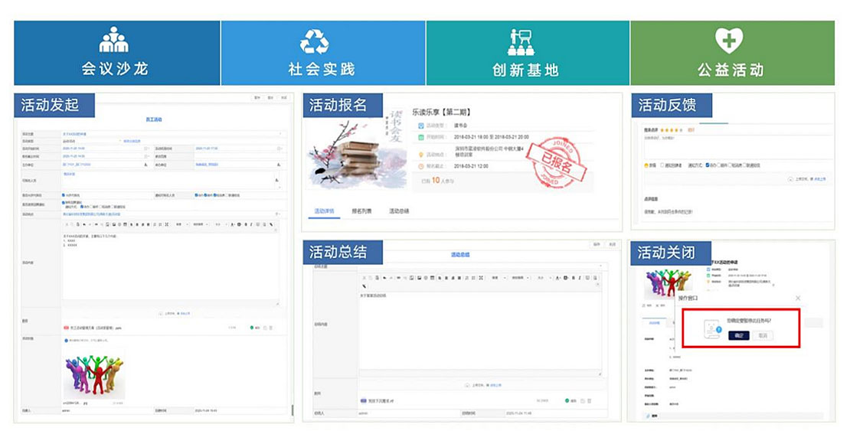
Task: Click the 会议沙龙 people icon
Action: click(114, 39)
